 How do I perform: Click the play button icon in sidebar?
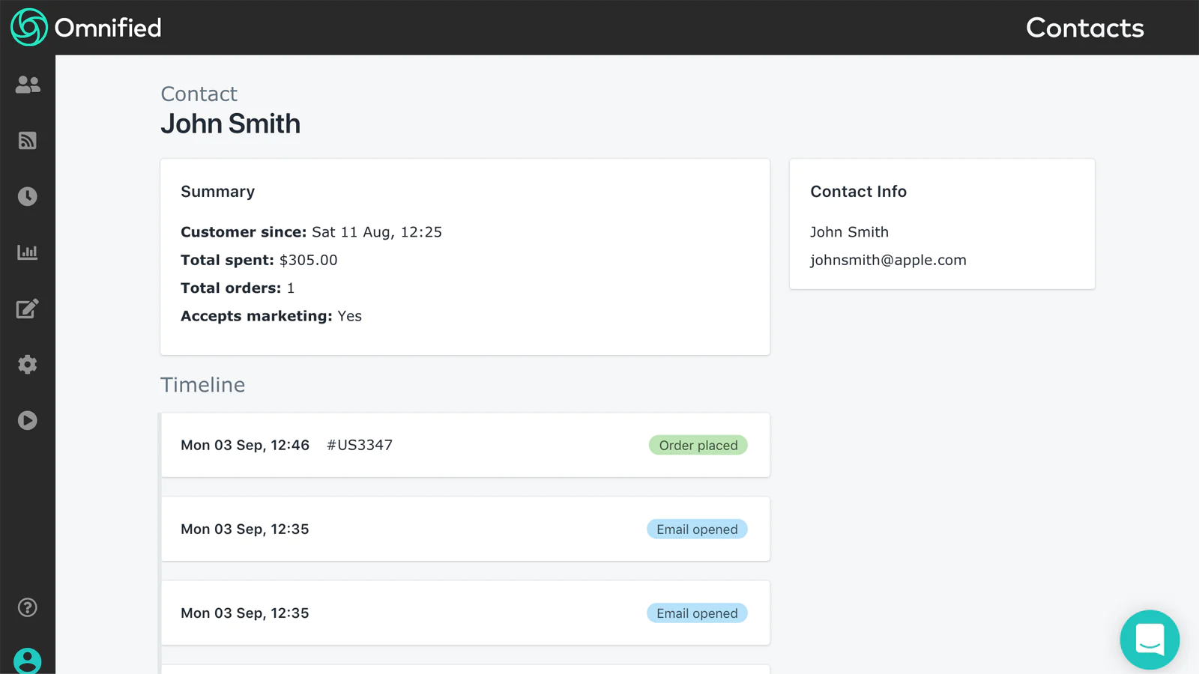28,420
